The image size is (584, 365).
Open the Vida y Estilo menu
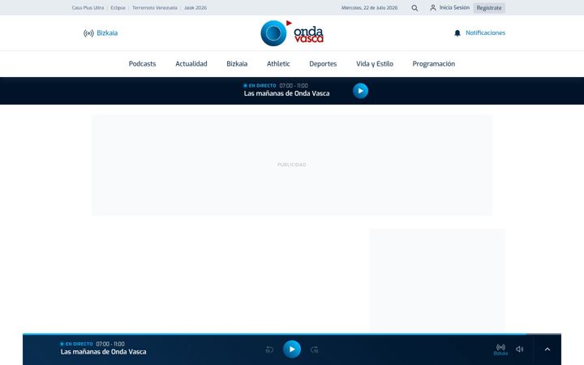click(375, 64)
